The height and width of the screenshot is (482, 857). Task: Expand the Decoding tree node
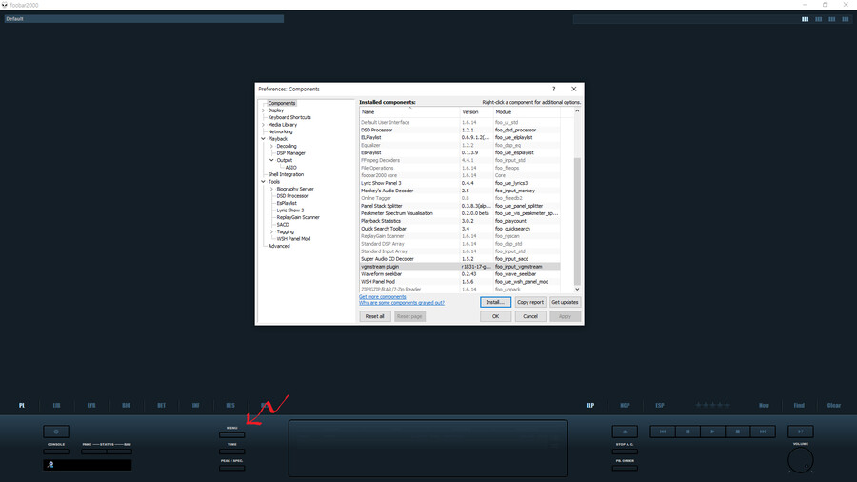pos(271,146)
